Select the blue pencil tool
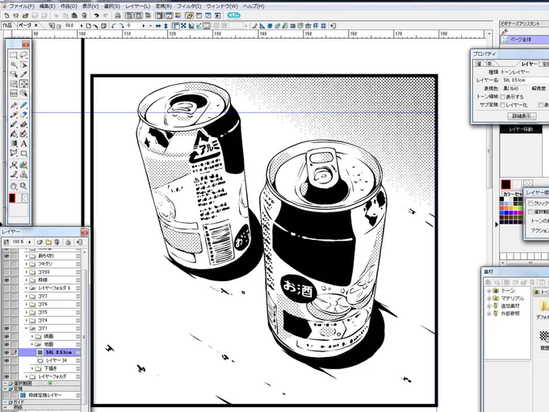549x412 pixels. point(23,105)
